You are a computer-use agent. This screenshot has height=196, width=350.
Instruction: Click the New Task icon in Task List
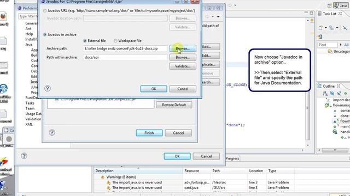[x=320, y=28]
